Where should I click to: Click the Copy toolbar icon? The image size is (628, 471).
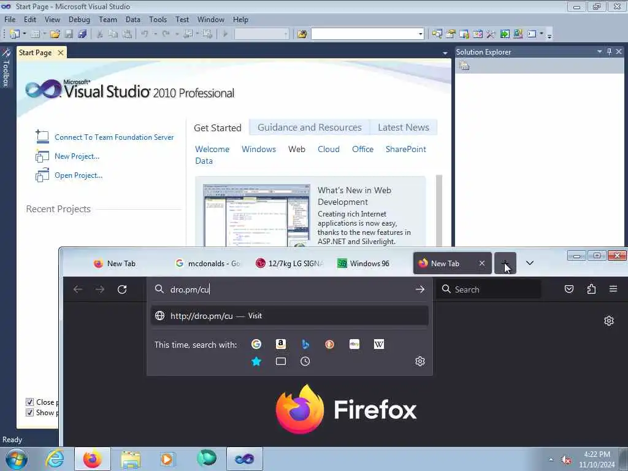tap(113, 34)
